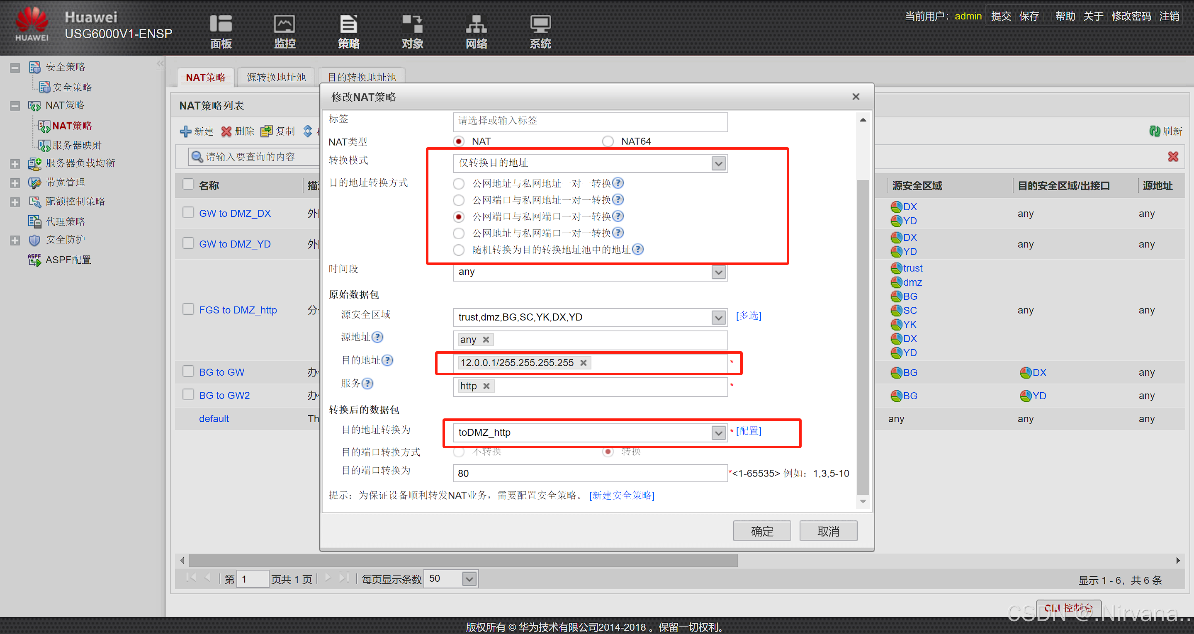Expand the 带宽管理 tree node

(x=15, y=183)
